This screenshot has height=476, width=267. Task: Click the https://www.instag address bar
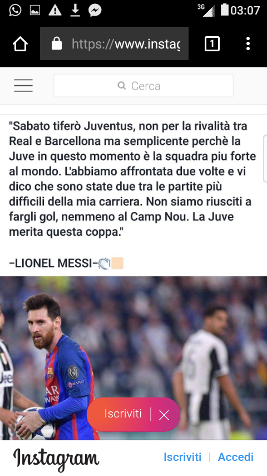click(114, 43)
